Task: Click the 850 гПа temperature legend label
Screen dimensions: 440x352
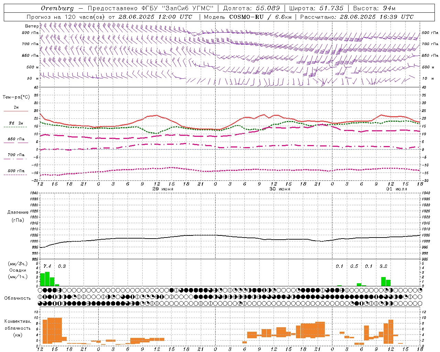Action: pyautogui.click(x=16, y=139)
